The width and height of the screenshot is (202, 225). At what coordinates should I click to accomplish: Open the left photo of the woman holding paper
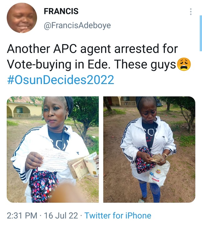click(53, 149)
